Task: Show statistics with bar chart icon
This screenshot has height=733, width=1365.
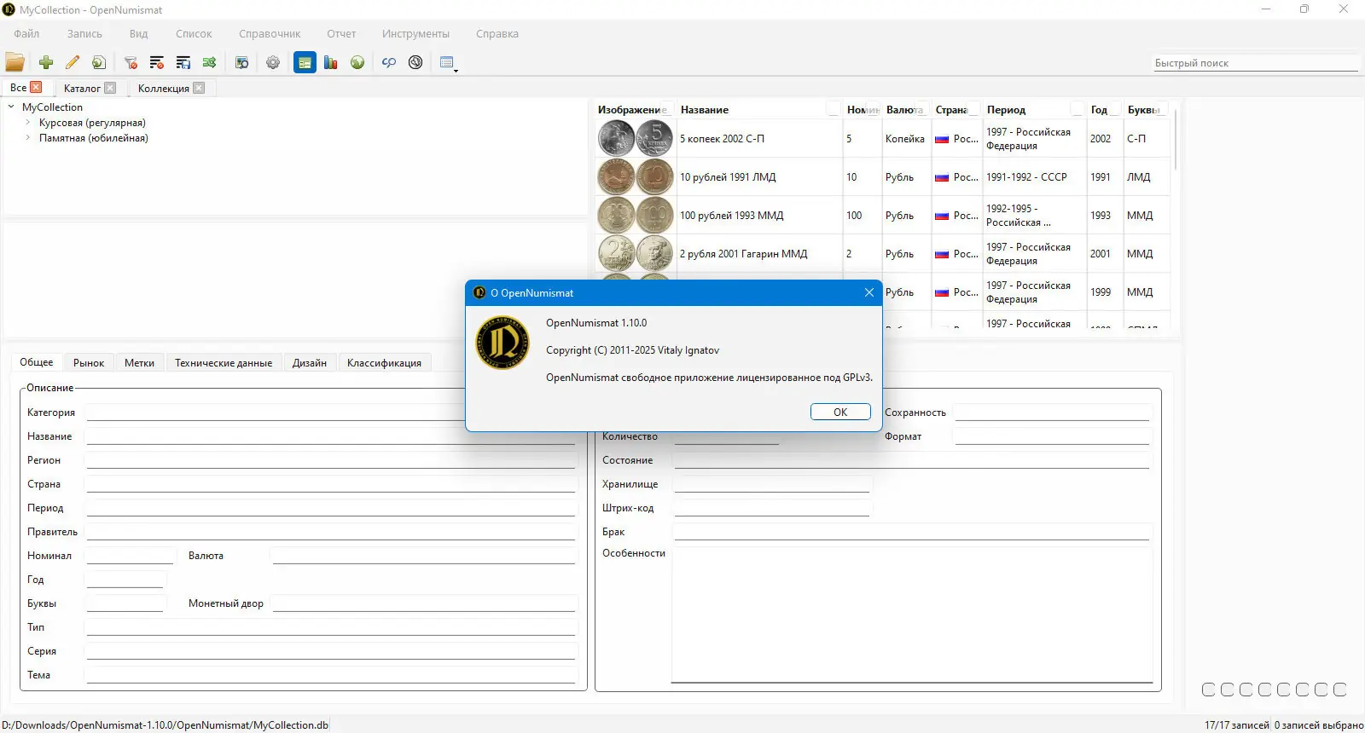Action: [x=331, y=62]
